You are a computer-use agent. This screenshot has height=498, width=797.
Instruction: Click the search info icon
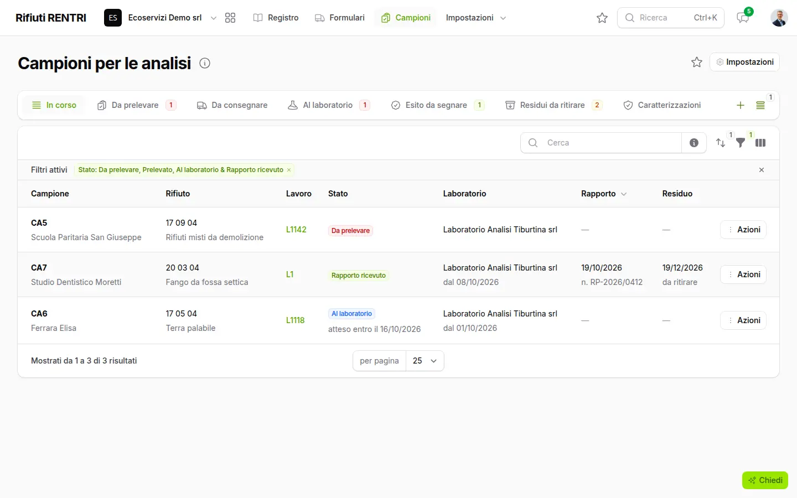(694, 143)
